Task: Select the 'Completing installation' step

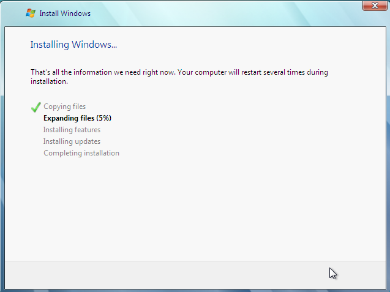Action: (x=81, y=153)
